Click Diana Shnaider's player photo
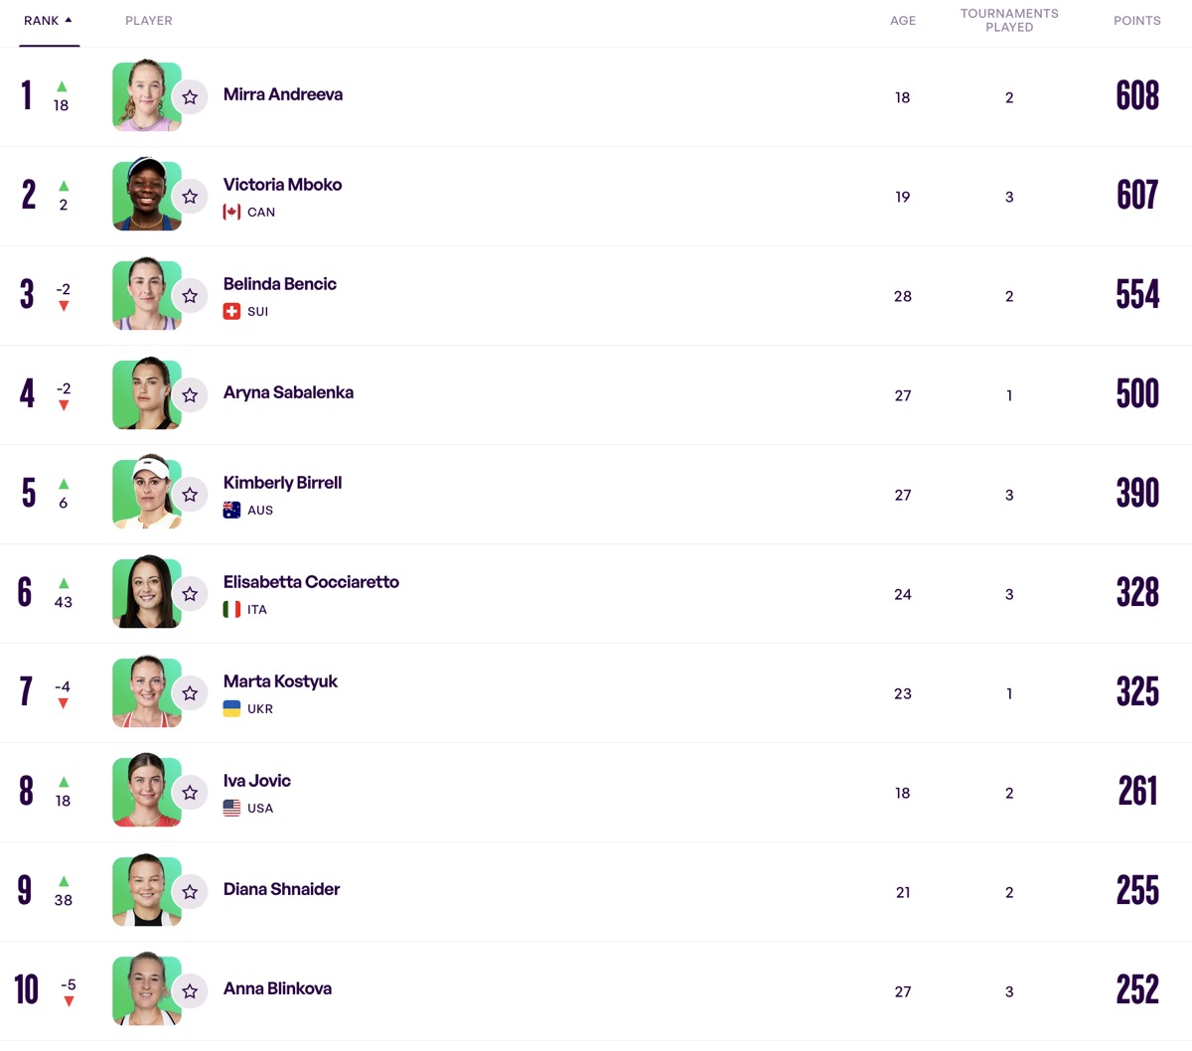The height and width of the screenshot is (1051, 1192). coord(145,891)
